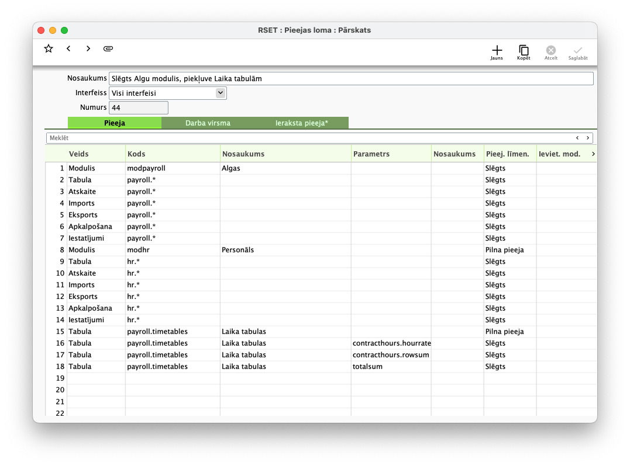Viewport: 630px width, 466px height.
Task: Click Apkalpošana type in row 6
Action: click(96, 227)
